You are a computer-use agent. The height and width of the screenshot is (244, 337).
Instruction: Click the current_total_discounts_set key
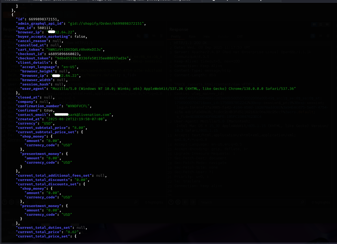tap(47, 184)
